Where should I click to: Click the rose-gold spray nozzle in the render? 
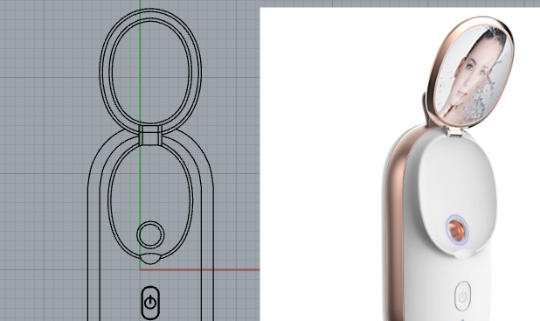coord(457,228)
